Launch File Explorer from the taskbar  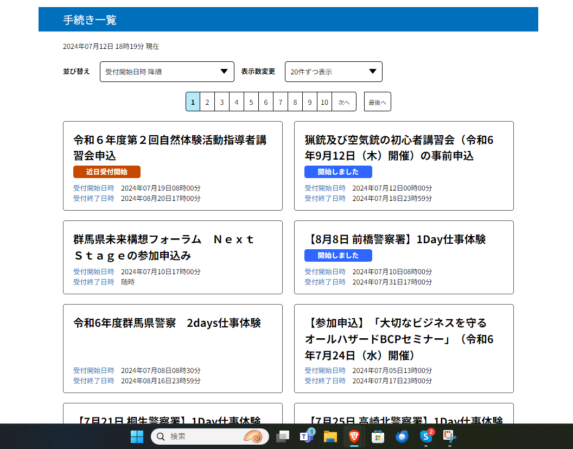coord(330,437)
